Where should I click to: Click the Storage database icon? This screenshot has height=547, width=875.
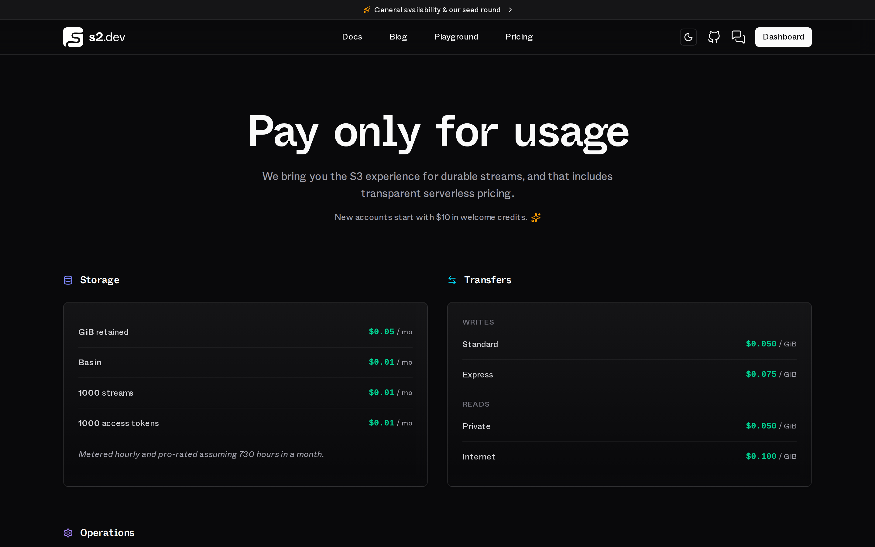(68, 280)
